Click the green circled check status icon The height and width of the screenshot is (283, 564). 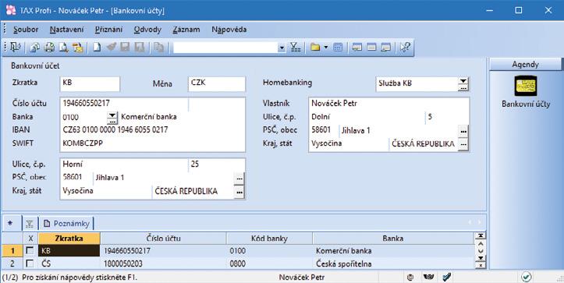tap(527, 277)
